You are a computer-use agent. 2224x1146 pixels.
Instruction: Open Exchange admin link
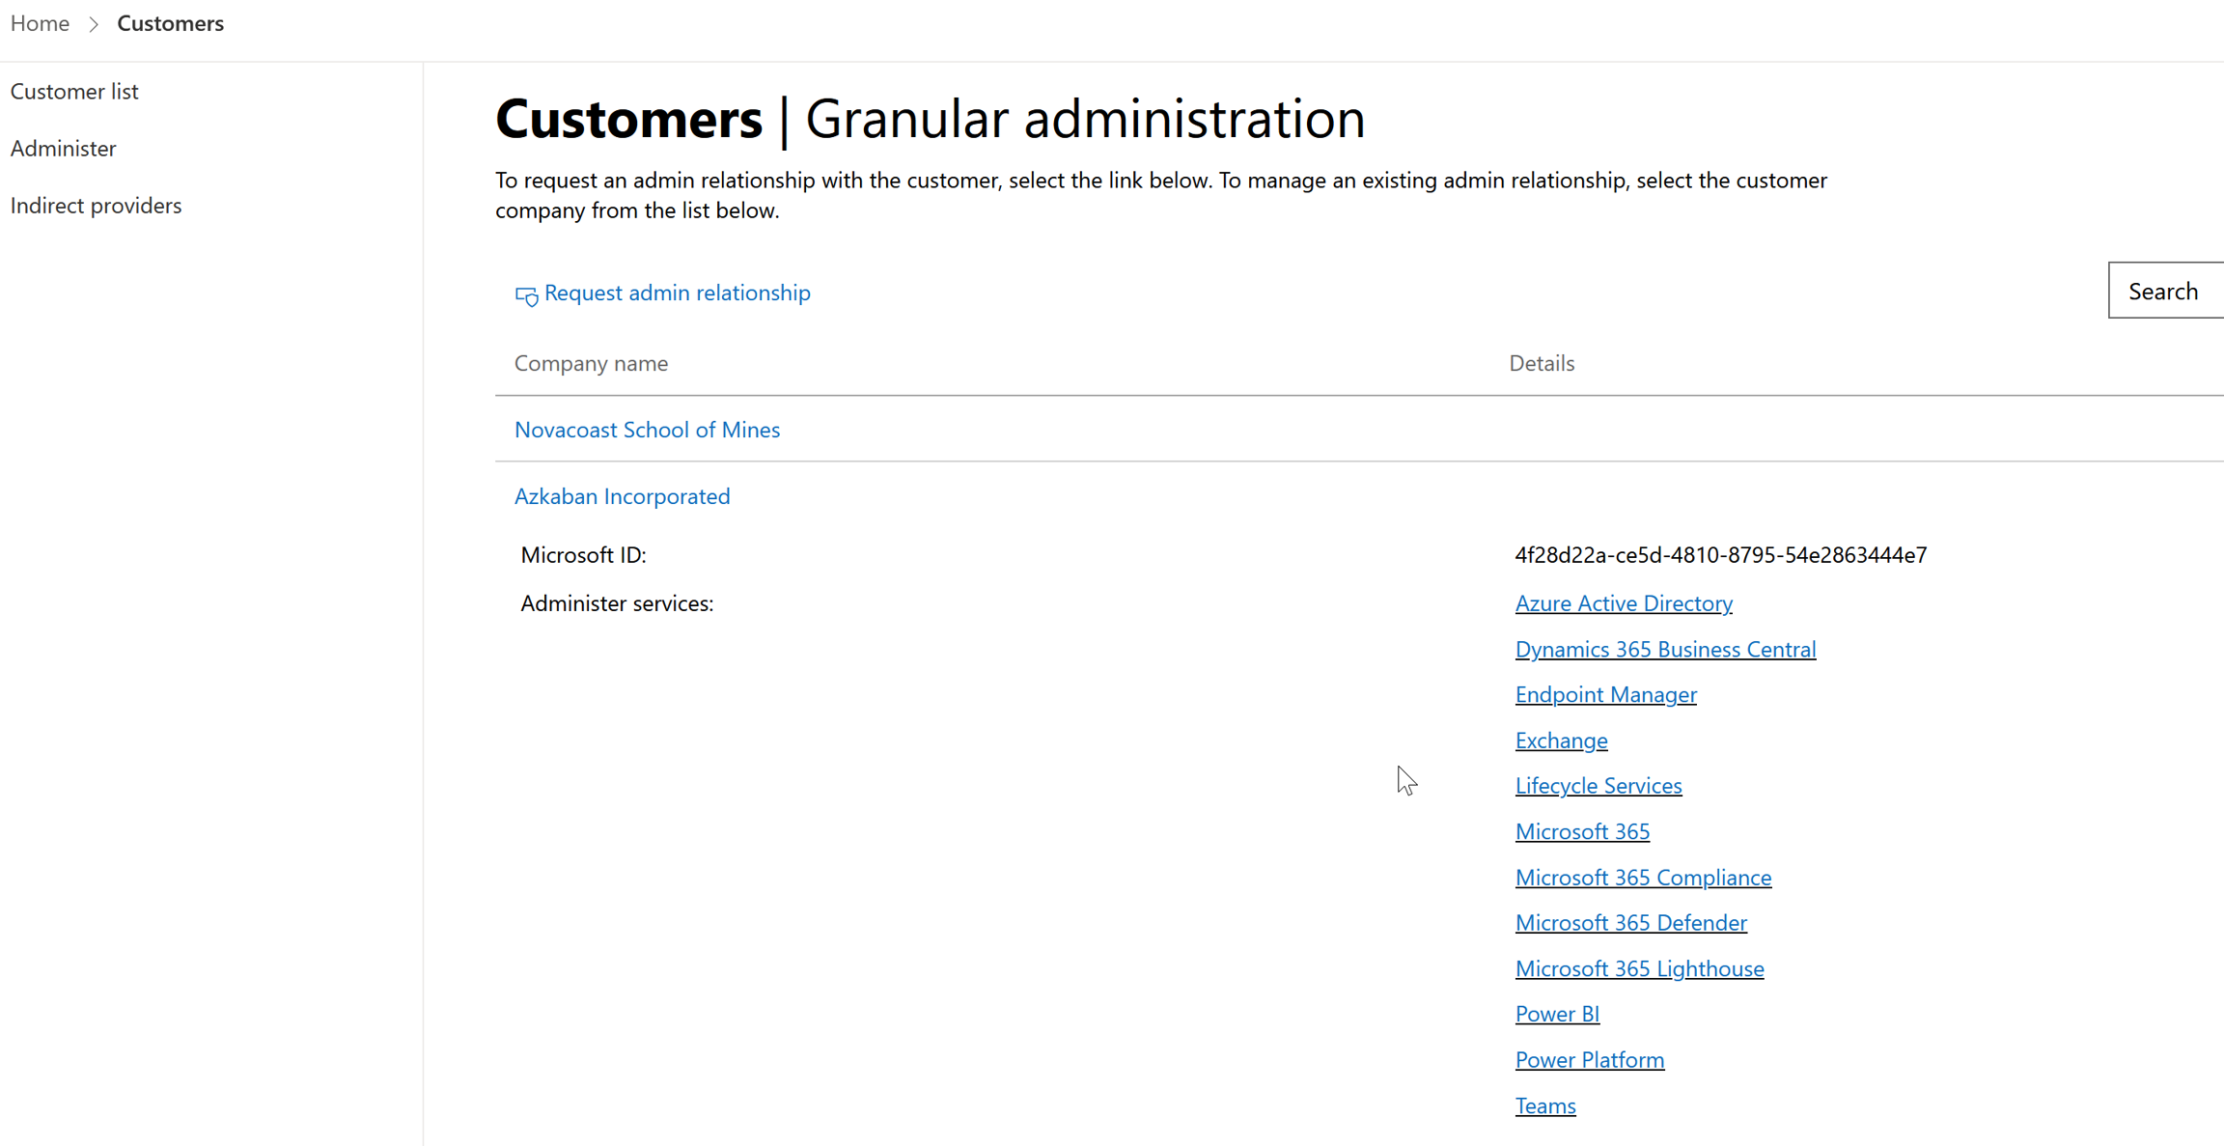(1561, 741)
